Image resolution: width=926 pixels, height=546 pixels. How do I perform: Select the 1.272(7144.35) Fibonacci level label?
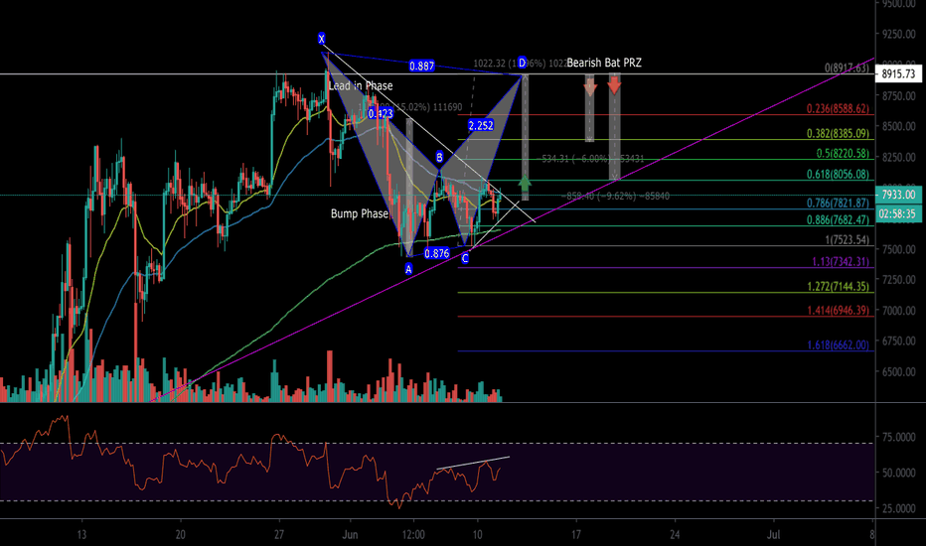tap(838, 286)
